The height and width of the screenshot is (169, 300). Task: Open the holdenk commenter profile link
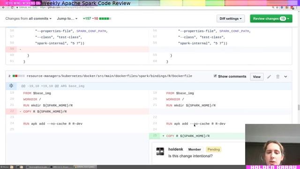pyautogui.click(x=176, y=149)
